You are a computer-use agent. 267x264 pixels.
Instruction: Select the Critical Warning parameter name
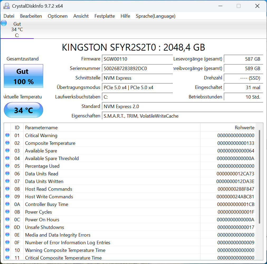[x=41, y=136]
